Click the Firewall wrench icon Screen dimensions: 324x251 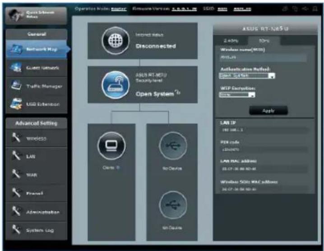(16, 193)
